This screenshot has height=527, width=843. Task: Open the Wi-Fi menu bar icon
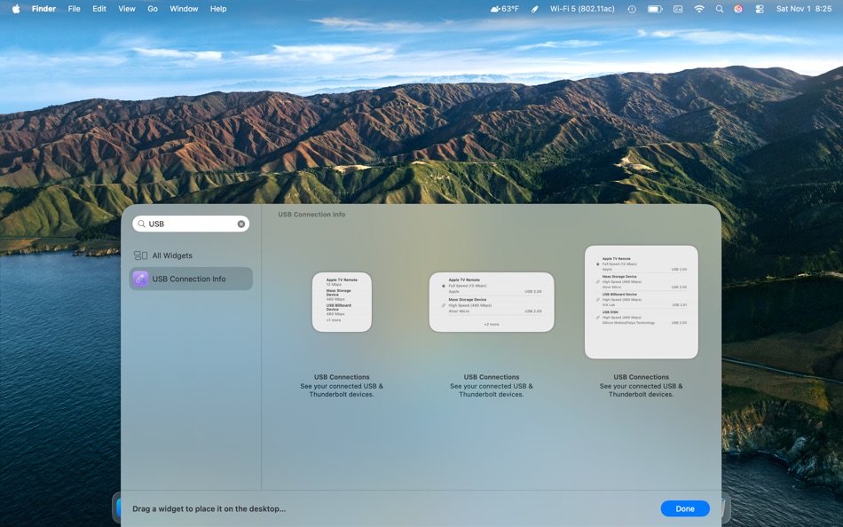click(x=698, y=8)
